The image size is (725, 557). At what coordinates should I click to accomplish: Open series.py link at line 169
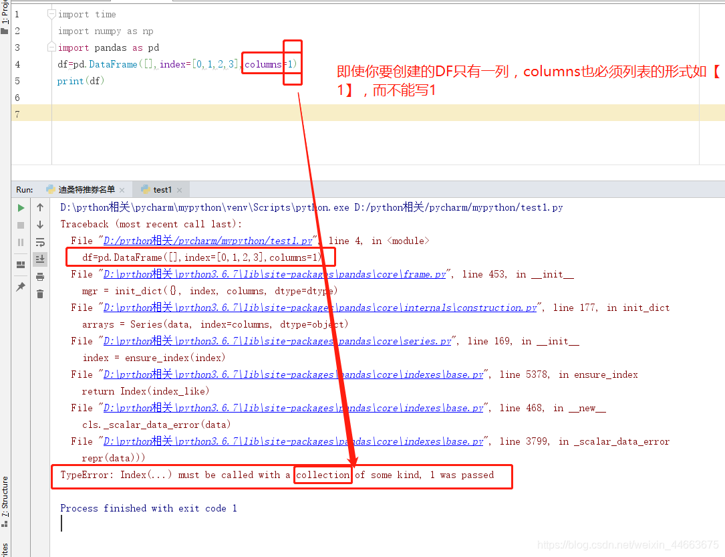[277, 341]
